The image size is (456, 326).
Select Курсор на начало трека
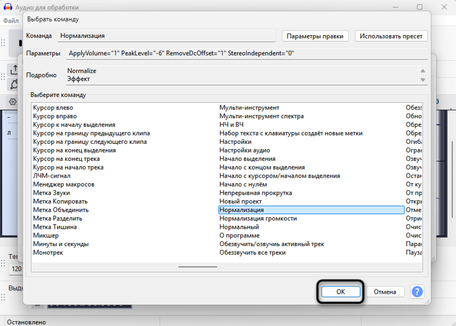pyautogui.click(x=68, y=167)
